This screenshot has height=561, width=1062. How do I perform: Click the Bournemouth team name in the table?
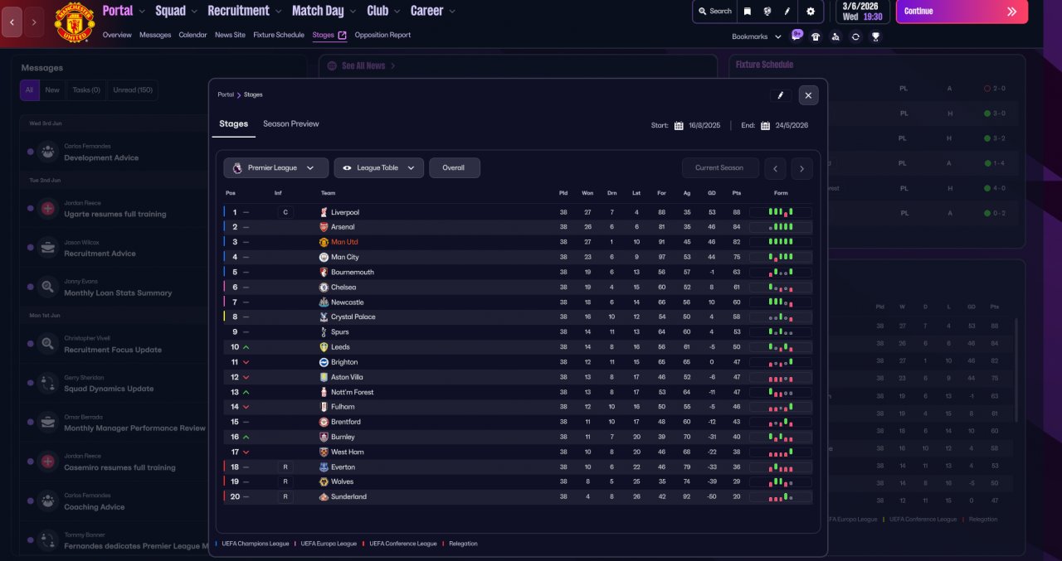[x=353, y=272]
